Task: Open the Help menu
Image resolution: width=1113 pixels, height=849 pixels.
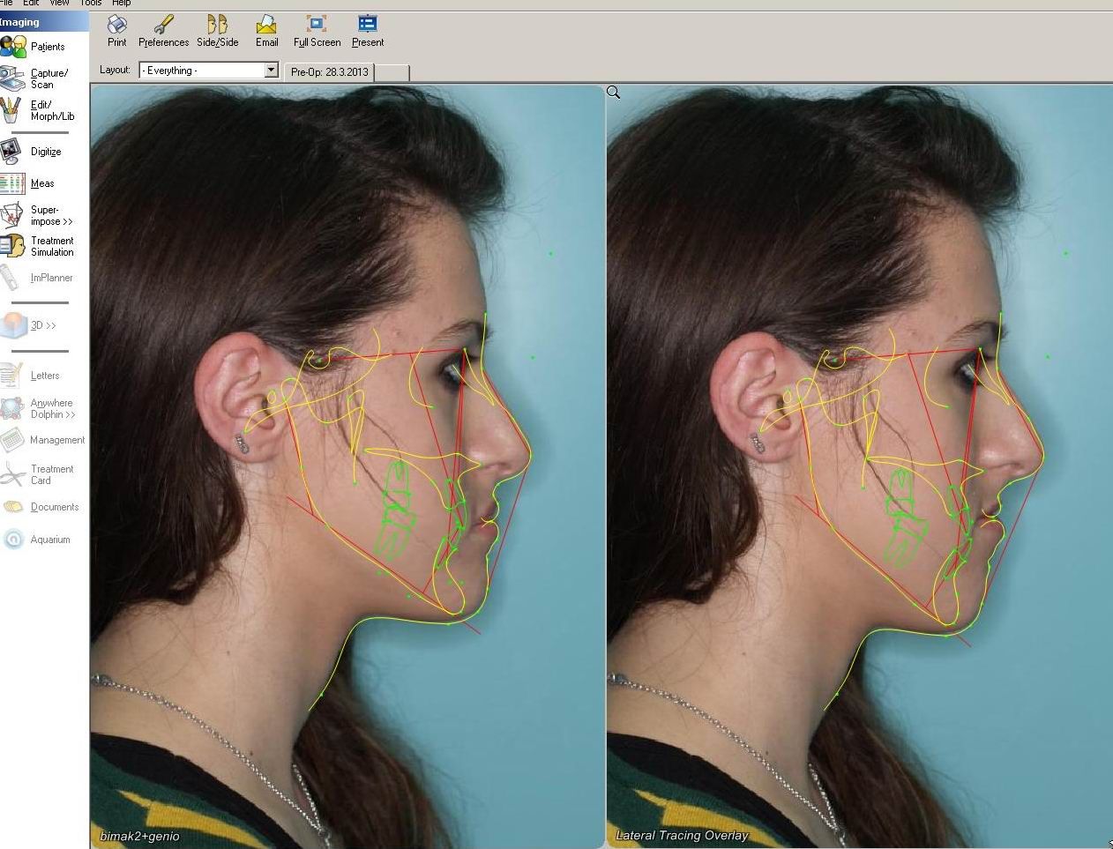Action: [121, 3]
